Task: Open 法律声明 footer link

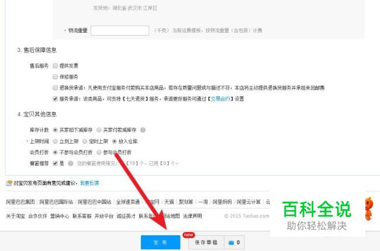Action: pos(192,216)
